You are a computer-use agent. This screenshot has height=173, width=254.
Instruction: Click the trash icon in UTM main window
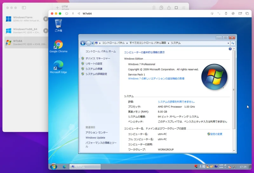(154, 8)
